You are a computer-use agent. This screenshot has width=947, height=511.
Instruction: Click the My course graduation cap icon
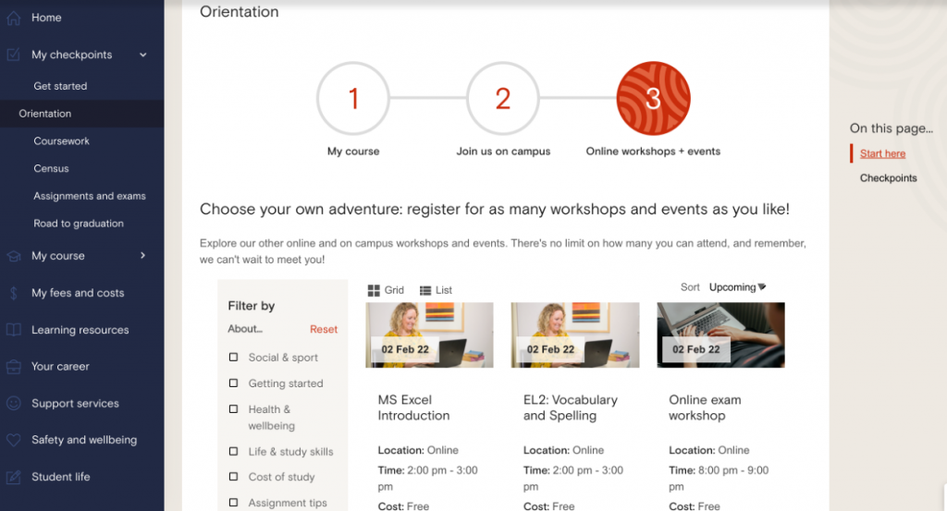pyautogui.click(x=13, y=256)
